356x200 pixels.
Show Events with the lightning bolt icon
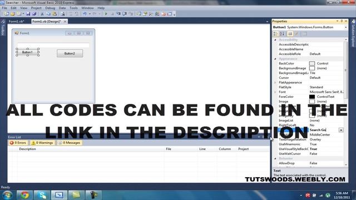296,33
